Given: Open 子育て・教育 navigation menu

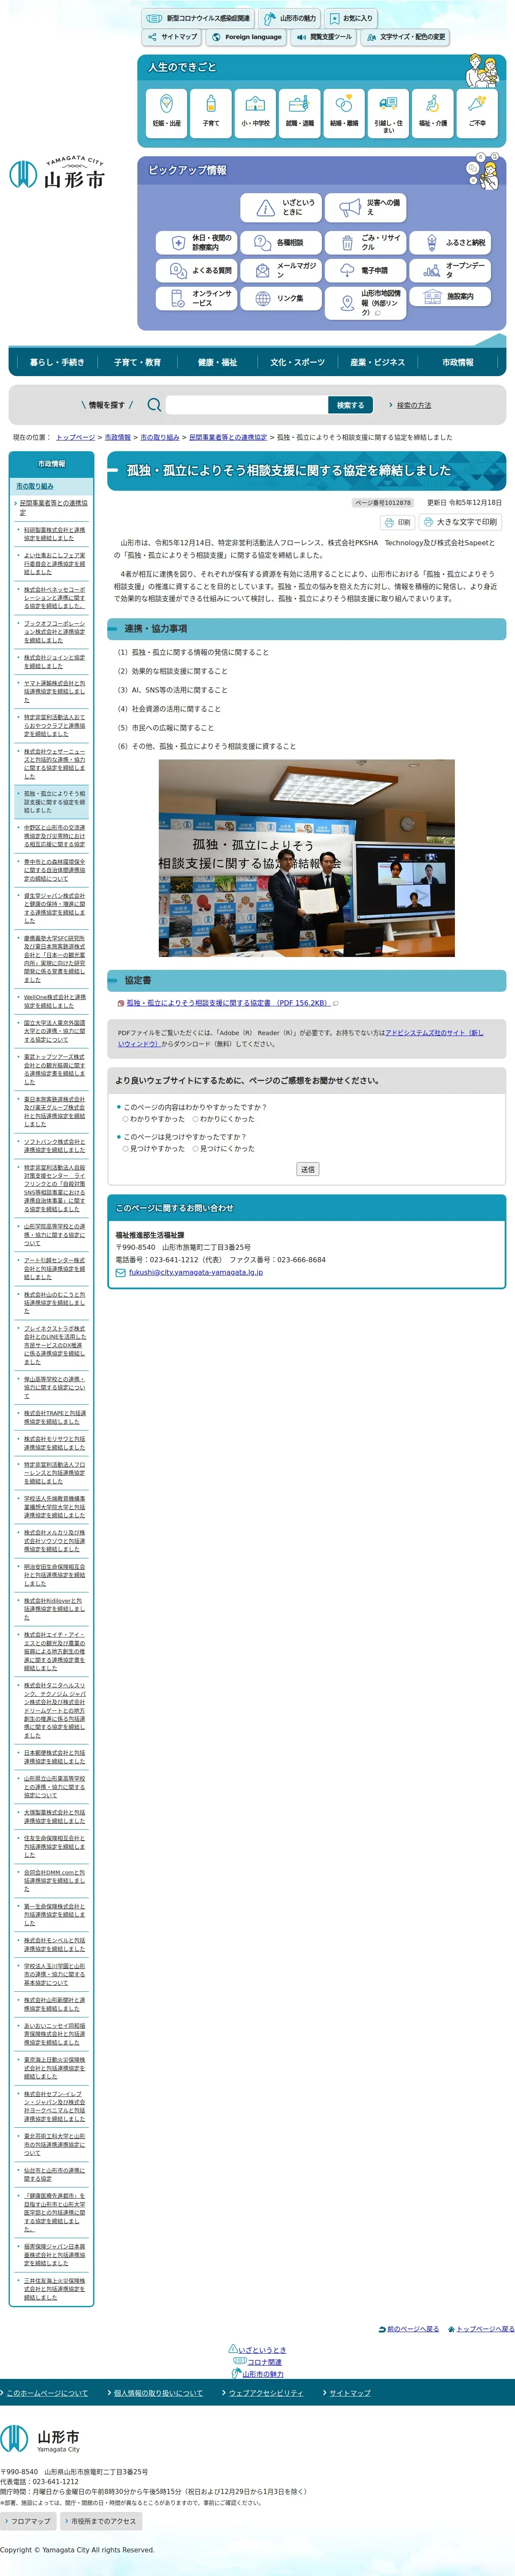Looking at the screenshot, I should 137,363.
